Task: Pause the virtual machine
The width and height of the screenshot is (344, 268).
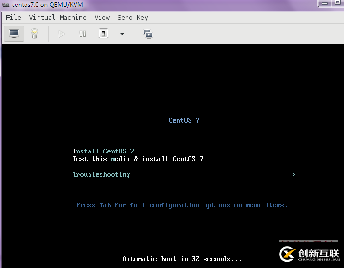Action: click(83, 34)
